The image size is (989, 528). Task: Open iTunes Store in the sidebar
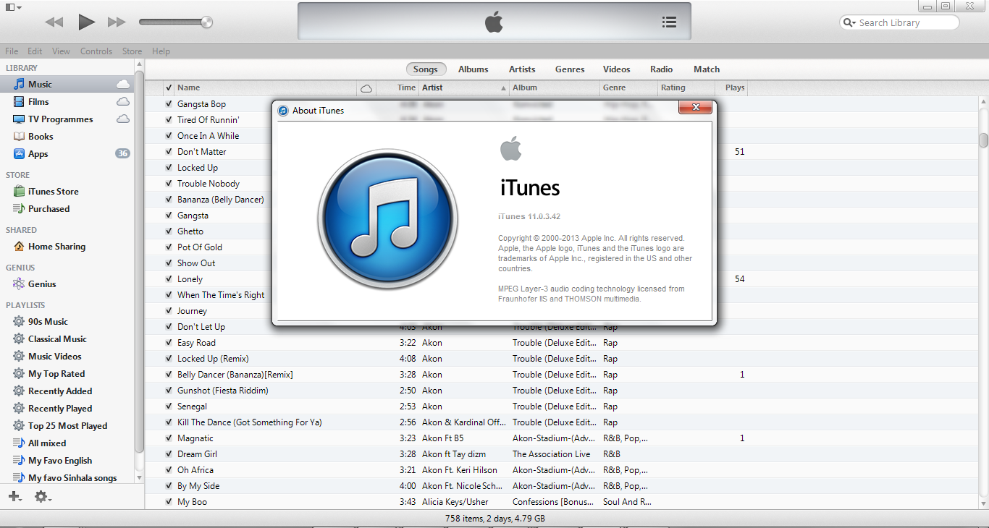click(x=53, y=192)
